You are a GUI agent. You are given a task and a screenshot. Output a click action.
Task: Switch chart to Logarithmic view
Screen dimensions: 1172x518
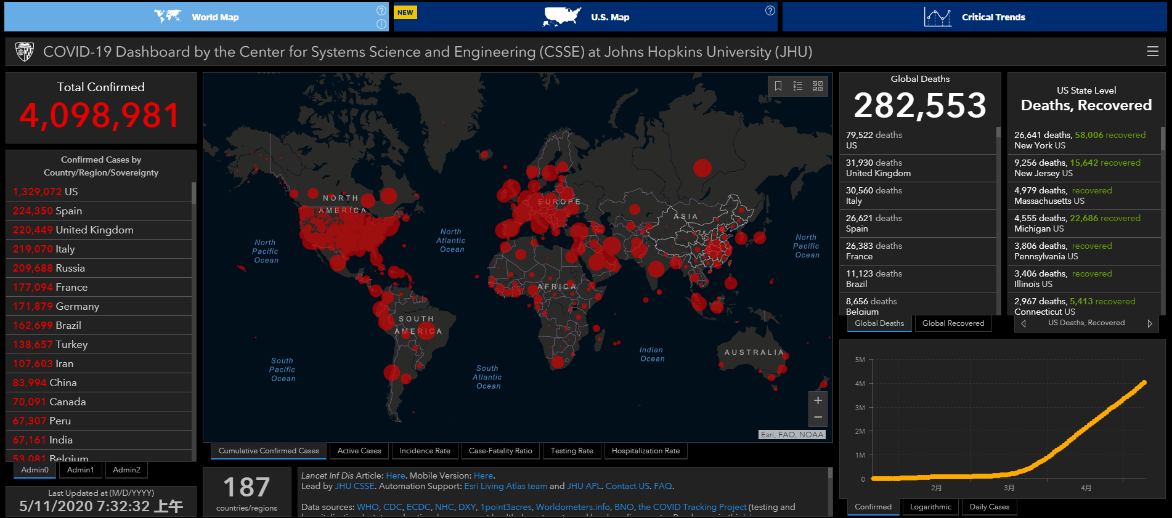[930, 507]
